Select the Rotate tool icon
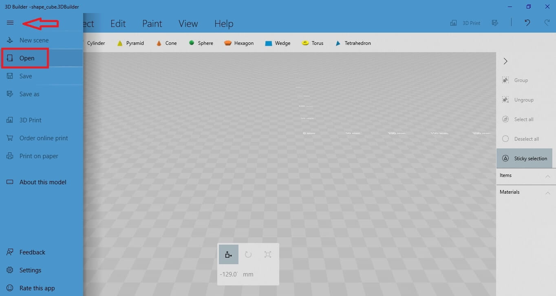 (248, 254)
